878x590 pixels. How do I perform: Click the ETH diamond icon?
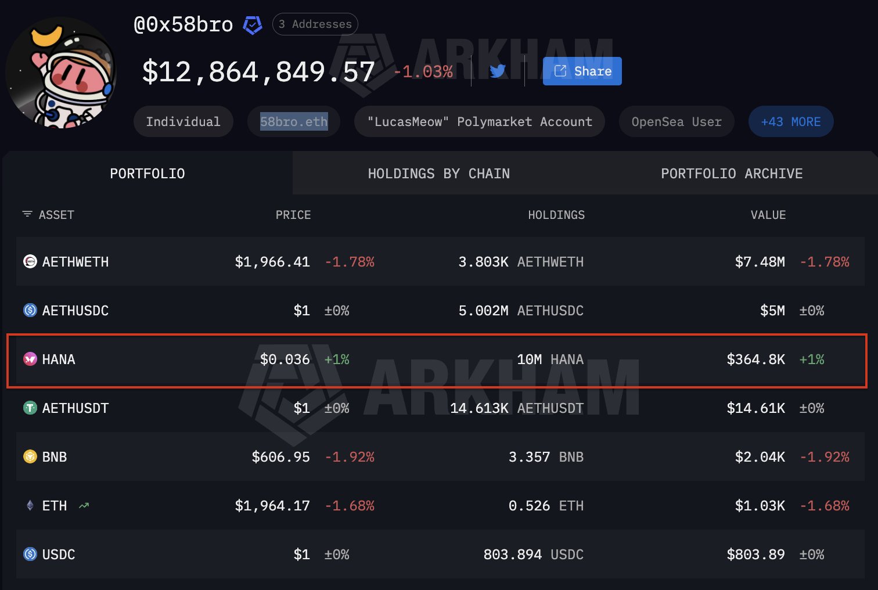pyautogui.click(x=30, y=506)
